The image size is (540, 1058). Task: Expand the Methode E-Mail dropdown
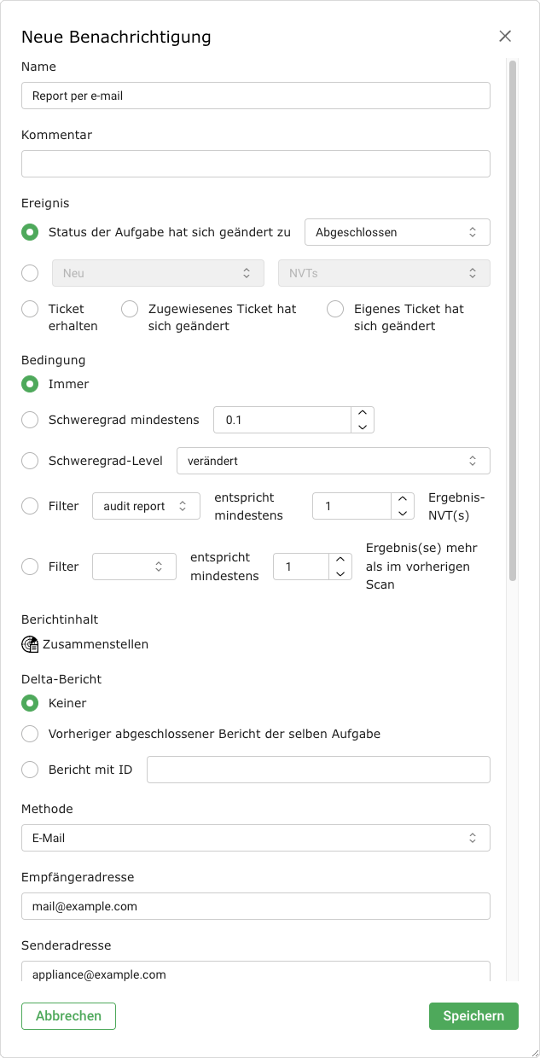click(x=255, y=838)
